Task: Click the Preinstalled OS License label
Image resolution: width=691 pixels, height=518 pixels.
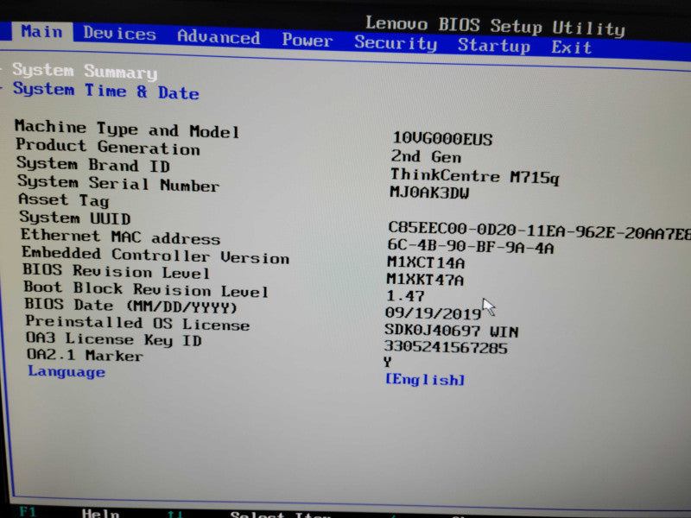Action: 137,323
